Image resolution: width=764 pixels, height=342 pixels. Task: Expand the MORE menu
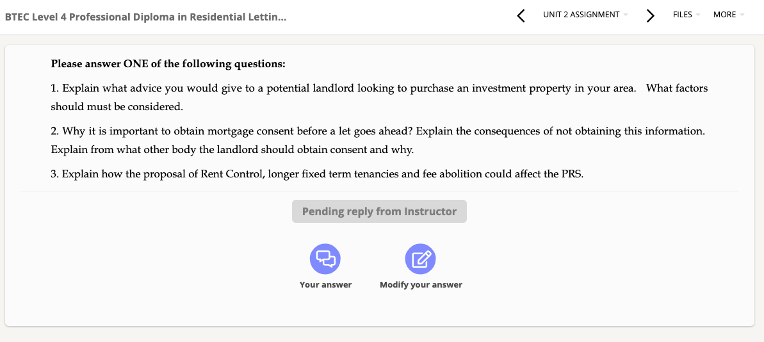728,15
